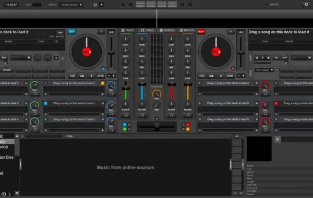Click the crossfader handle
Image resolution: width=313 pixels, height=198 pixels.
point(157,127)
